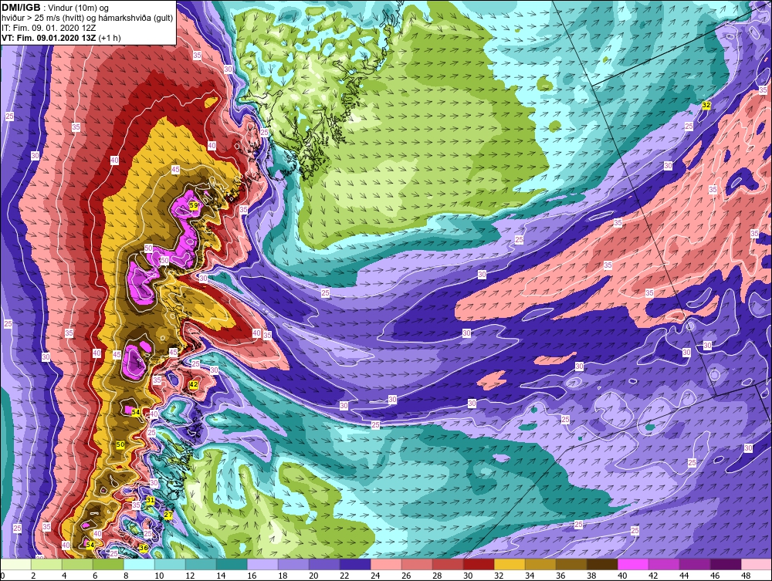
Task: Click the legend scale value "36"
Action: pyautogui.click(x=560, y=576)
